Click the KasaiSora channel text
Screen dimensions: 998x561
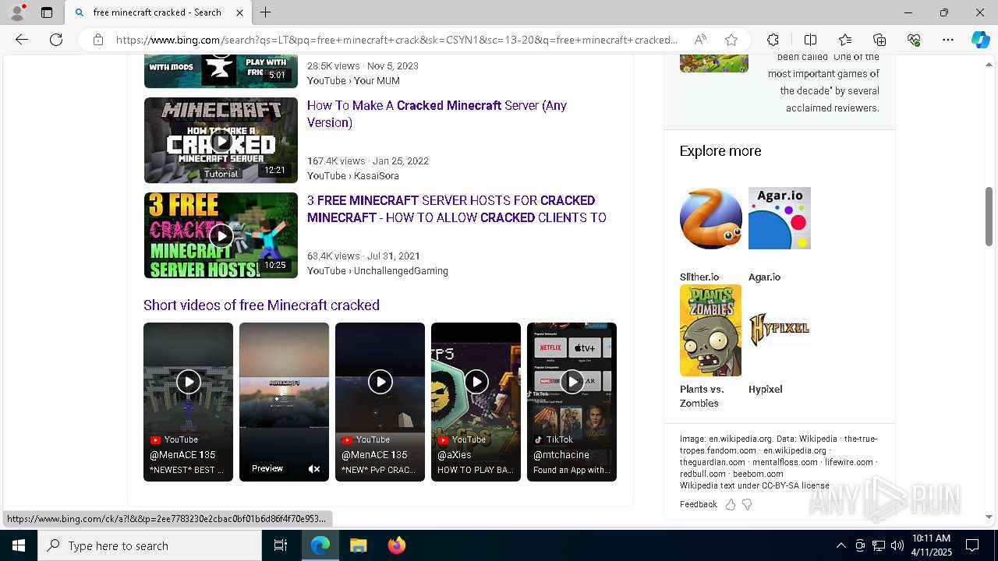tap(377, 176)
